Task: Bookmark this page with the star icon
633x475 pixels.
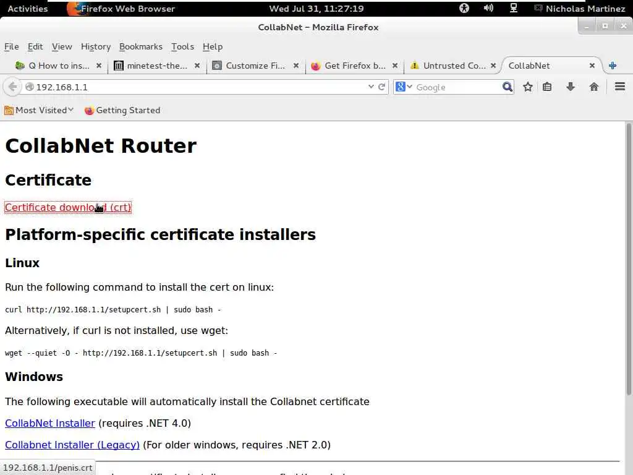Action: click(x=528, y=87)
